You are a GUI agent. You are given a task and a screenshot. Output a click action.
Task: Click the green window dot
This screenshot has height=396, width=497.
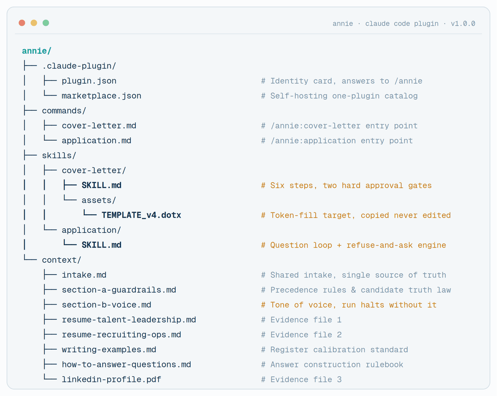tap(46, 23)
